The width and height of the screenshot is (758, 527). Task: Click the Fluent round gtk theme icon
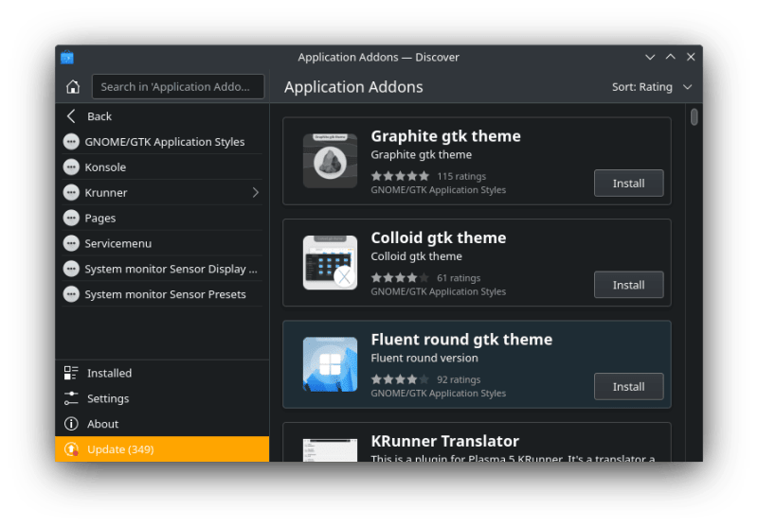[330, 364]
